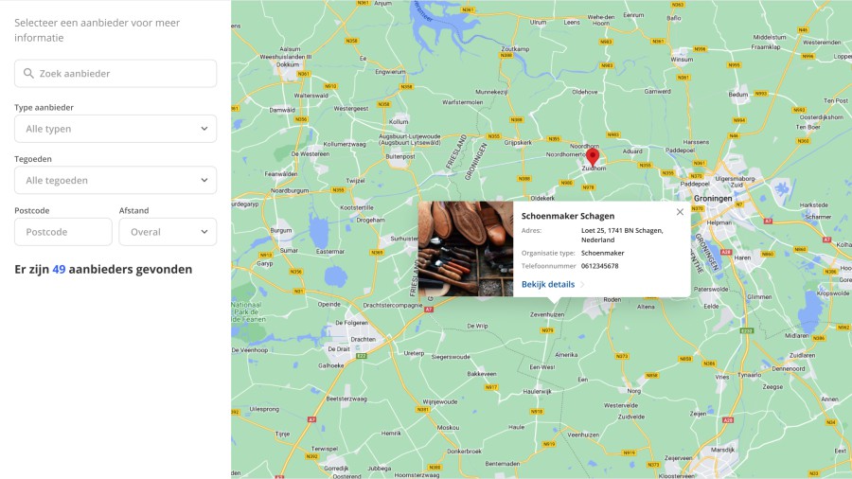Click the red map pin at Zuidhorn
The width and height of the screenshot is (852, 479).
click(593, 157)
